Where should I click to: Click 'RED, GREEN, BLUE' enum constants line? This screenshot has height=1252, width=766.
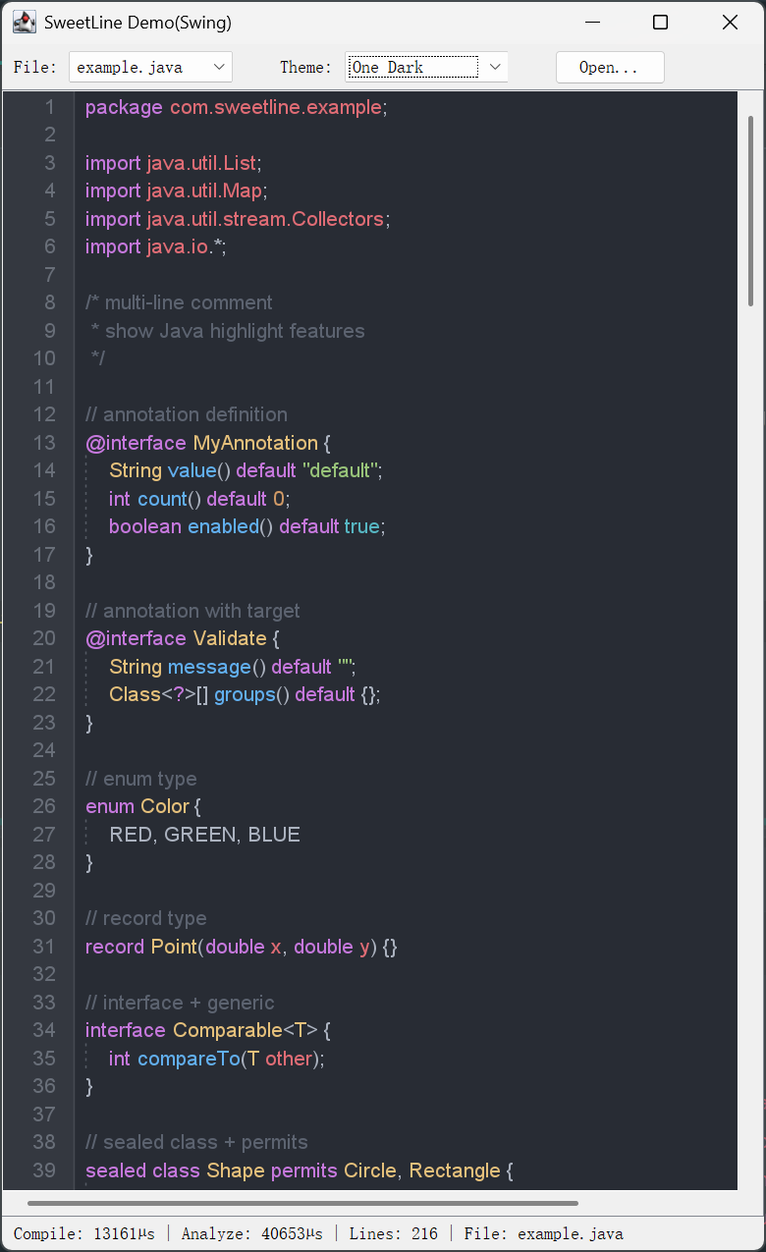point(205,835)
